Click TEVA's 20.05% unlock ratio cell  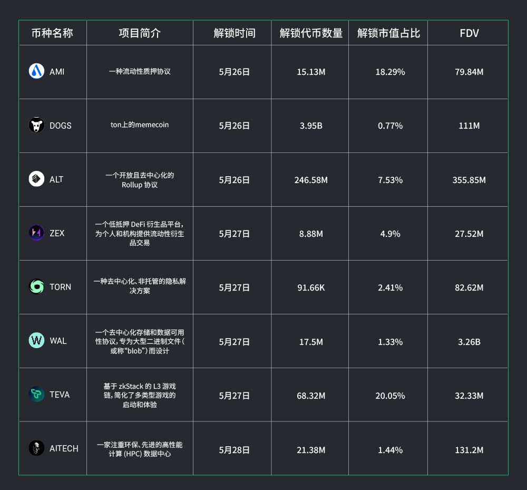390,396
